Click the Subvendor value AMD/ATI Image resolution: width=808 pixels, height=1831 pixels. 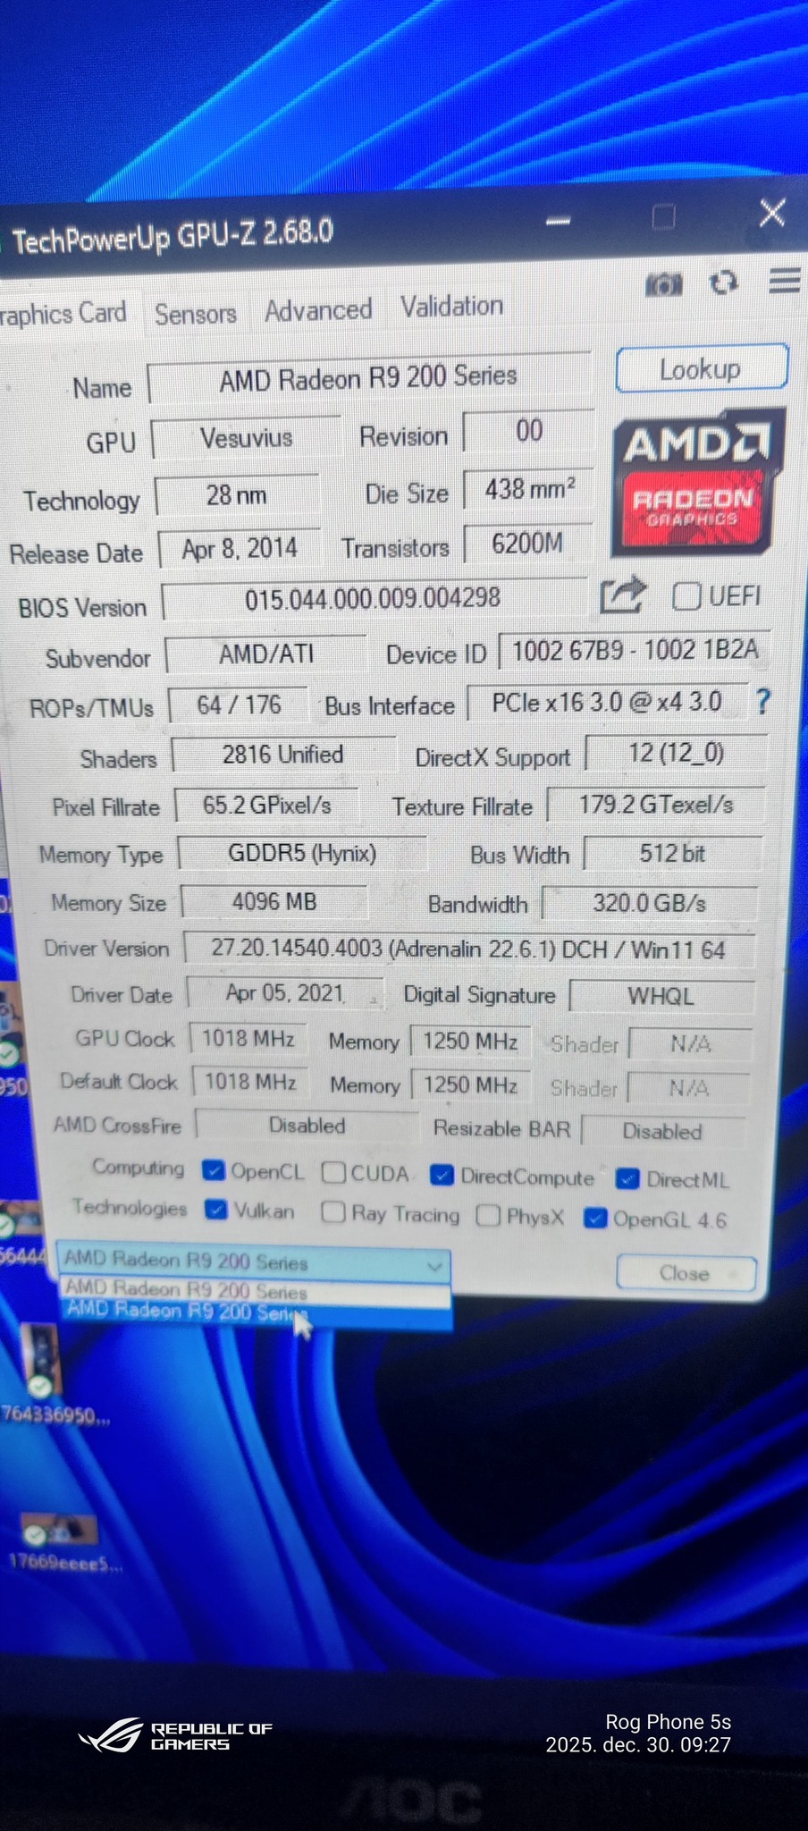point(266,654)
